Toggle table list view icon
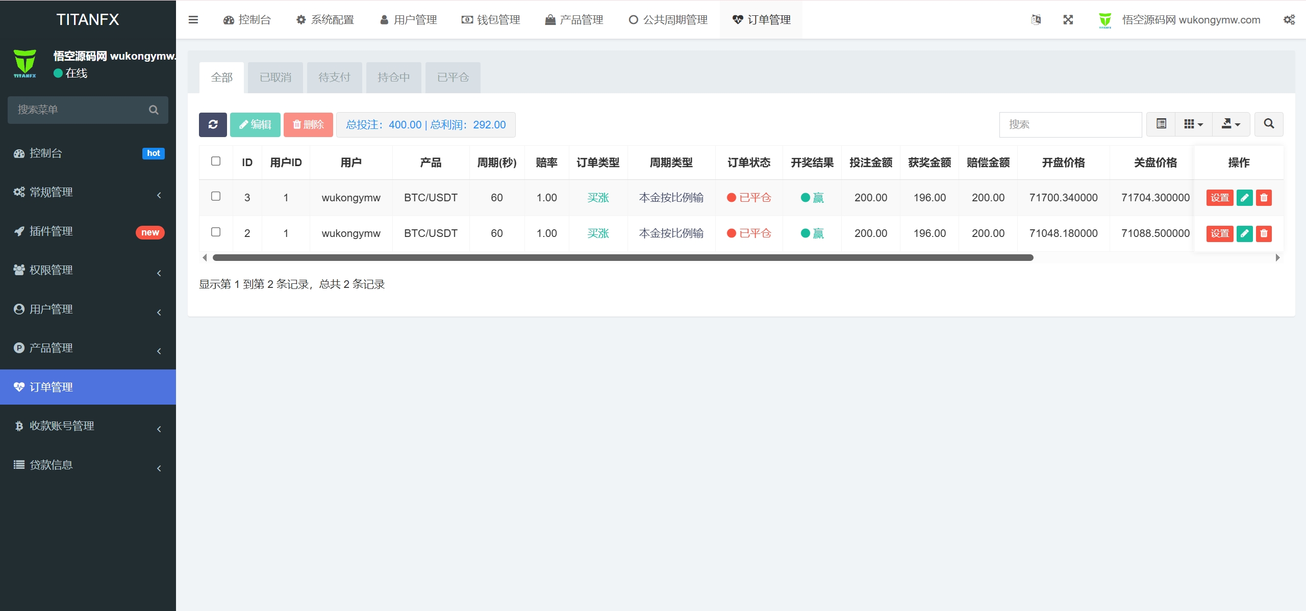This screenshot has height=611, width=1306. tap(1161, 124)
